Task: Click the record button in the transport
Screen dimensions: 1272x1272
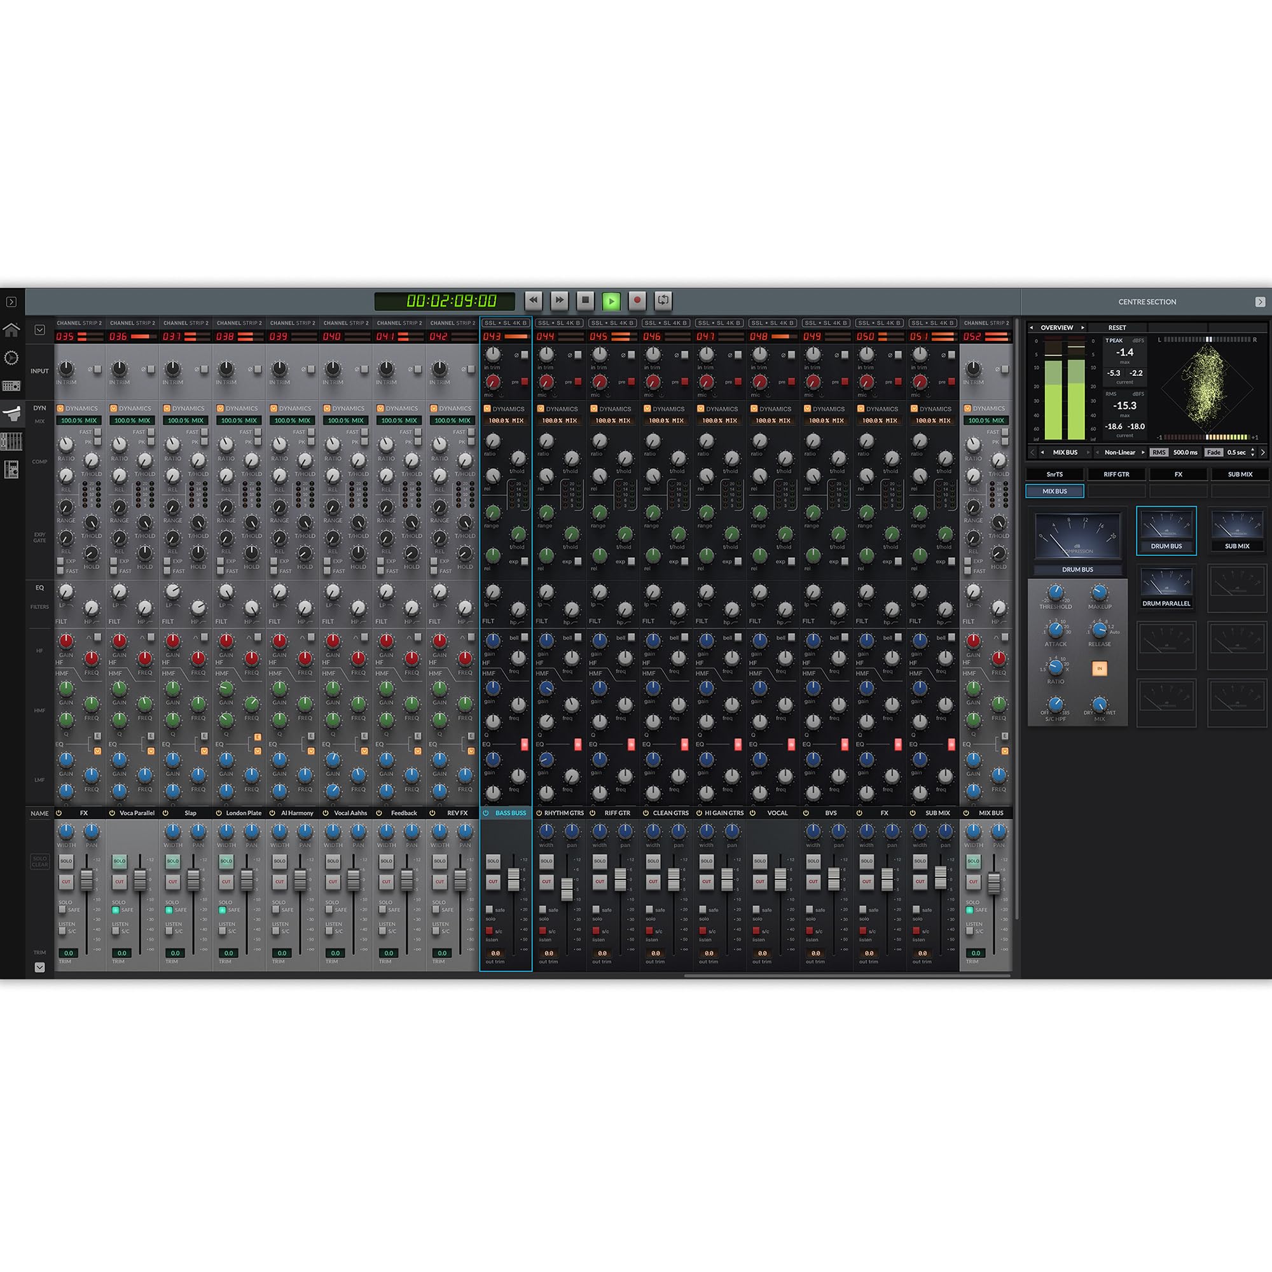Action: click(636, 300)
